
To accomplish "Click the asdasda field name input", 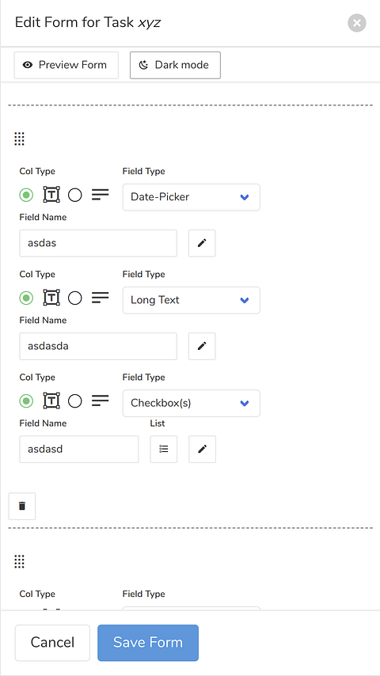I will (98, 346).
